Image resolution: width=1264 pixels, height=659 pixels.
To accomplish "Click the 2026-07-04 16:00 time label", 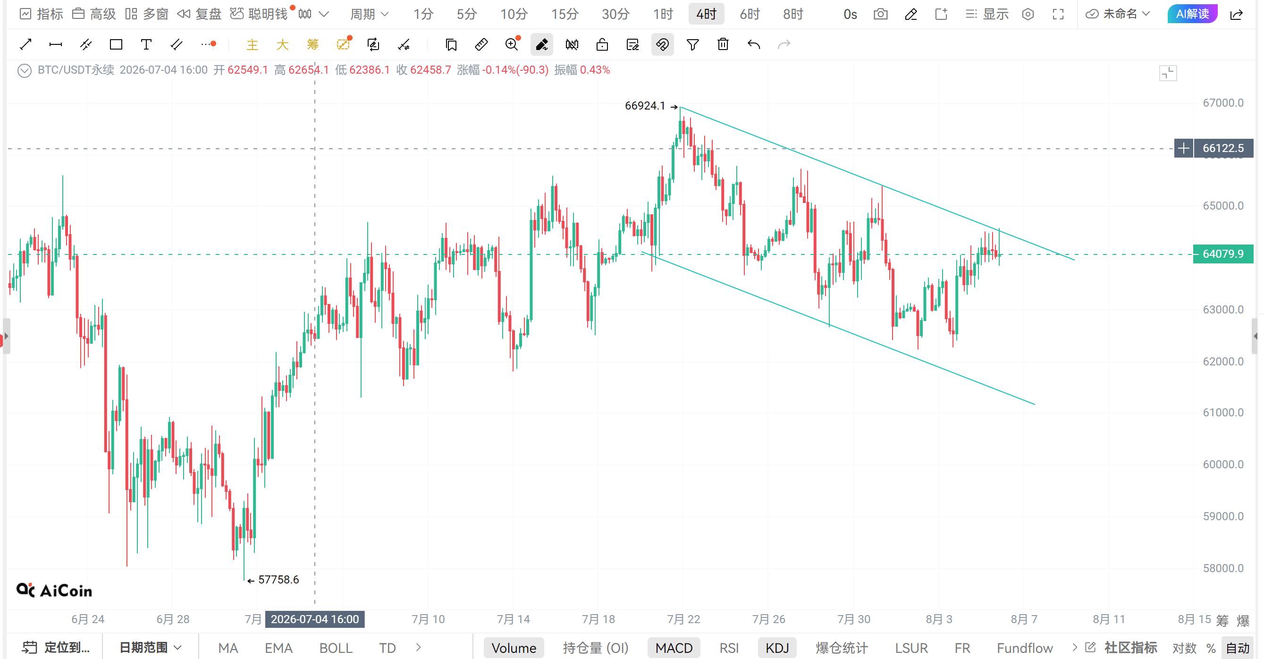I will 315,619.
